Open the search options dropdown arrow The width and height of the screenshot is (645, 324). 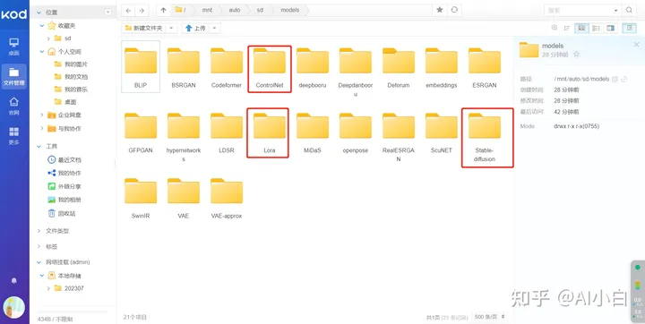pyautogui.click(x=615, y=10)
